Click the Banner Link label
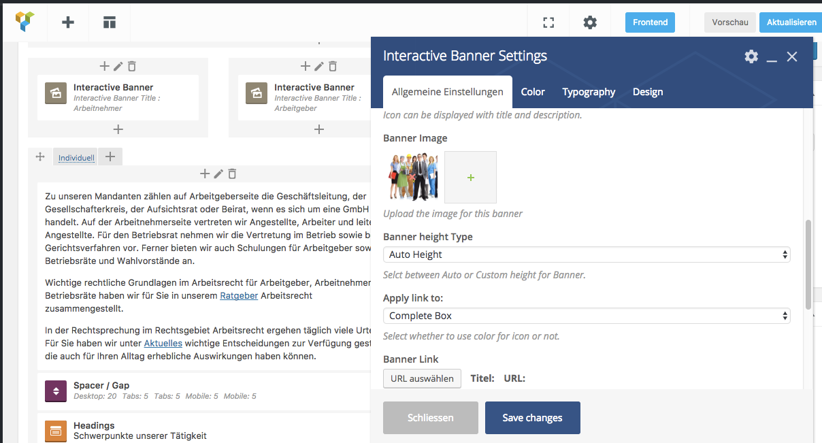 [x=411, y=359]
